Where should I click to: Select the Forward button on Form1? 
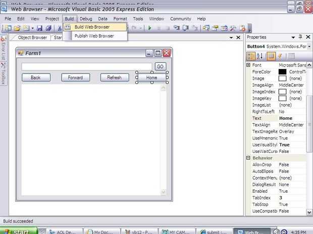click(x=75, y=77)
